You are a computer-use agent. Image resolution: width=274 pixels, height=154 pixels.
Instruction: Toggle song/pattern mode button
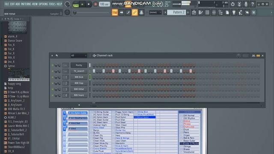click(x=76, y=4)
